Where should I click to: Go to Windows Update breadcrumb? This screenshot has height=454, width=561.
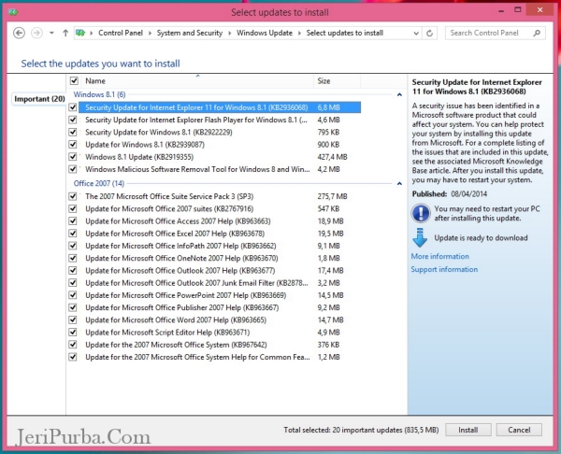[265, 33]
